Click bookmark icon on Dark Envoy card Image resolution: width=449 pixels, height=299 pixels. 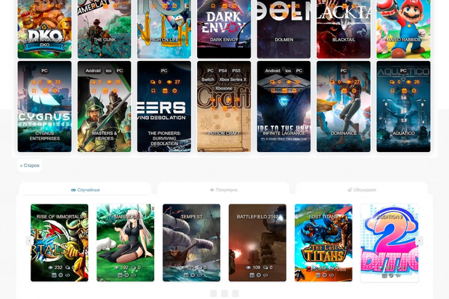(213, 6)
